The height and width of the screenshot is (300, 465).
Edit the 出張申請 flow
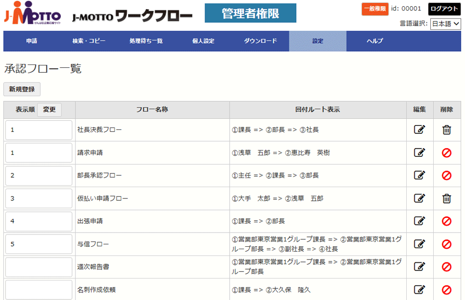coord(419,221)
